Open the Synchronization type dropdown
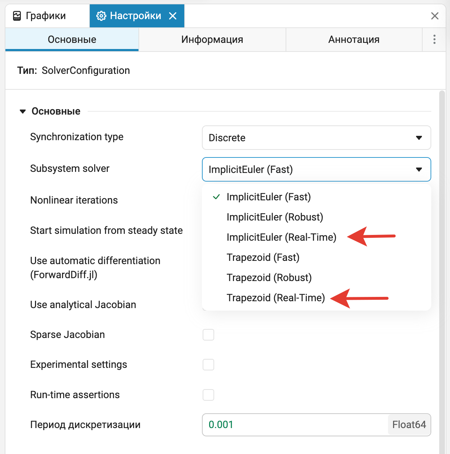 (316, 138)
